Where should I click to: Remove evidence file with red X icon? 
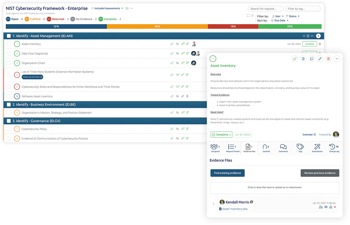[x=335, y=207]
